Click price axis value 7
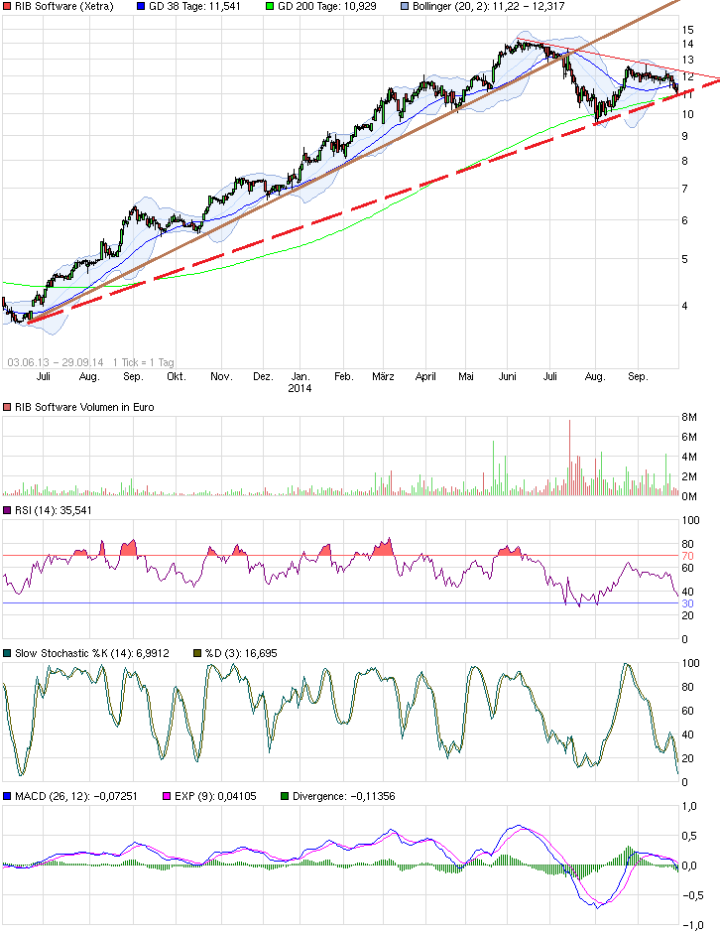The height and width of the screenshot is (933, 720). [685, 189]
